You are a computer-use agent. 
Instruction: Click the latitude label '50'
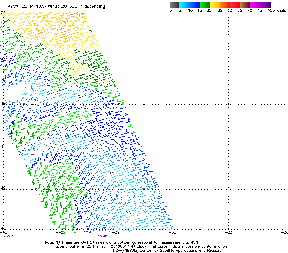(x=3, y=13)
